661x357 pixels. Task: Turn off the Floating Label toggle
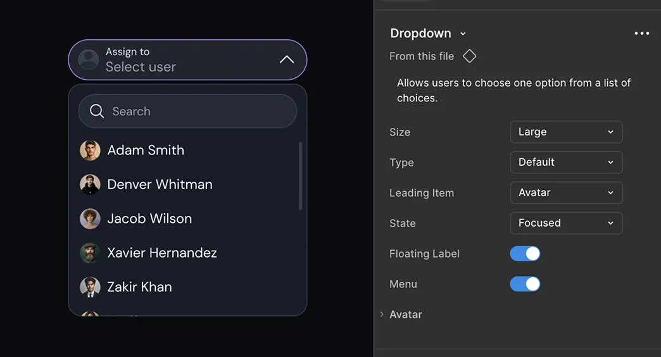(x=525, y=254)
